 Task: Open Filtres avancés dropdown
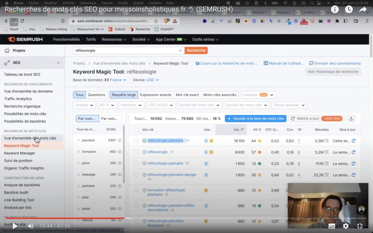[289, 105]
